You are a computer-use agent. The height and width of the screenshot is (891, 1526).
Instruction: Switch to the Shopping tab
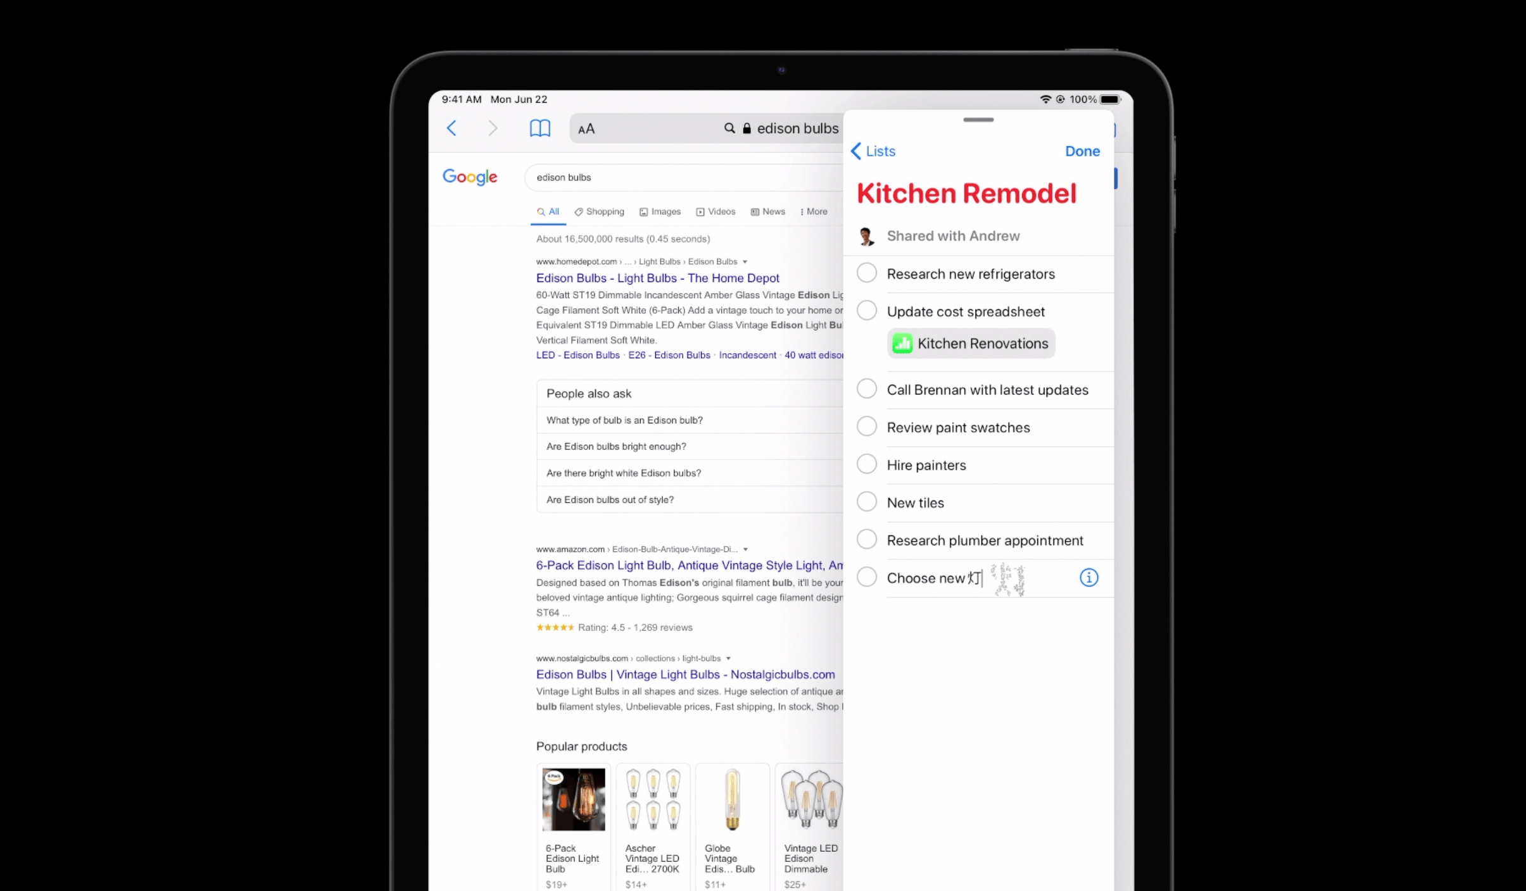click(x=599, y=212)
